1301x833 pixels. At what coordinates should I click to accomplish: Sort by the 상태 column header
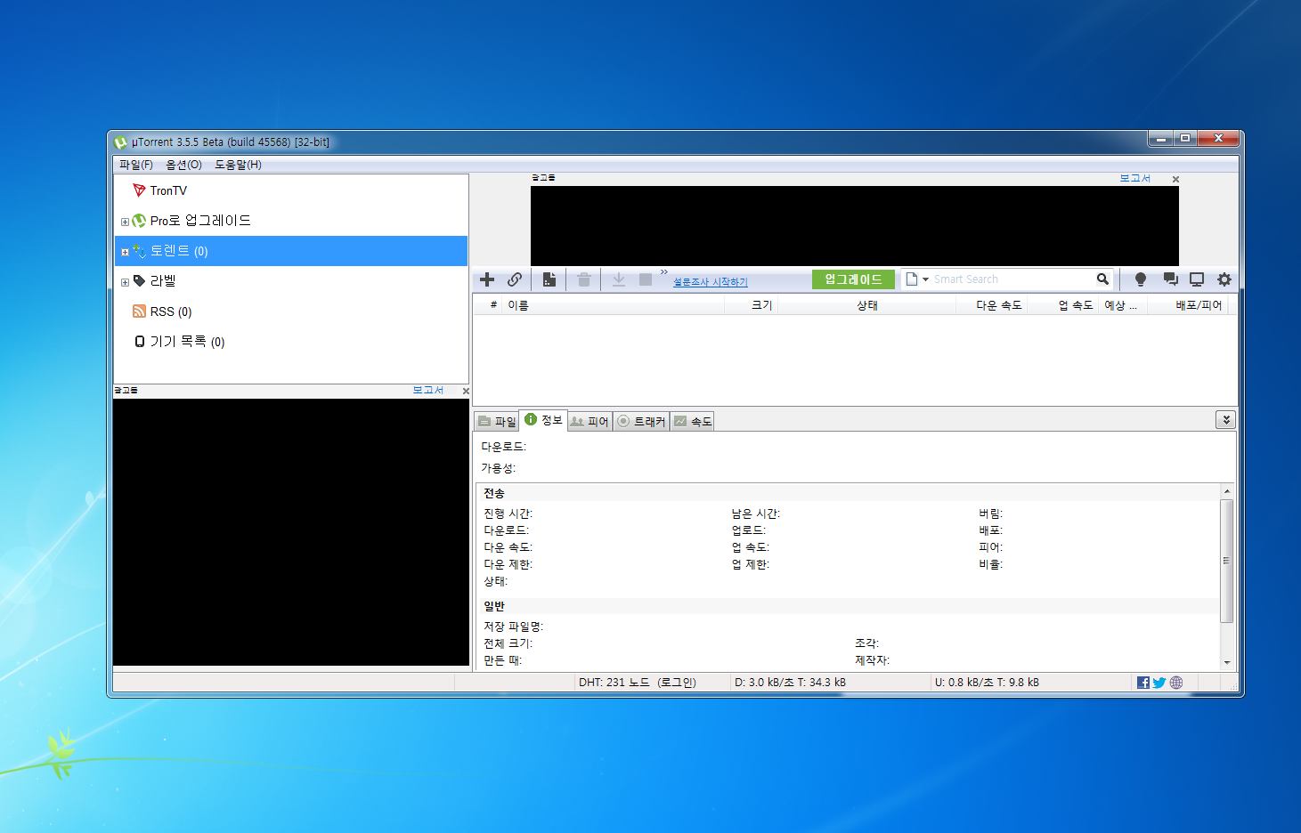[x=867, y=305]
